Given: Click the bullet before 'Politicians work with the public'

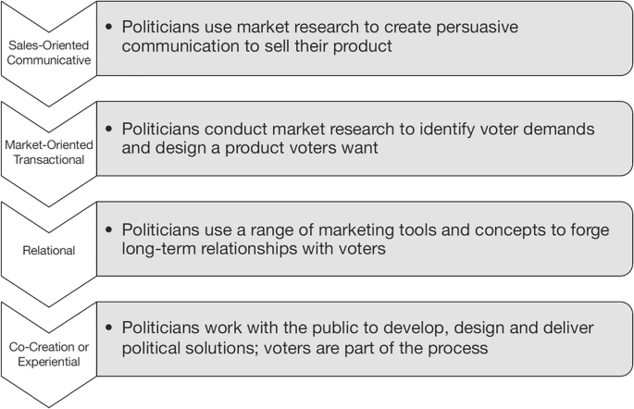Looking at the screenshot, I should pyautogui.click(x=108, y=328).
